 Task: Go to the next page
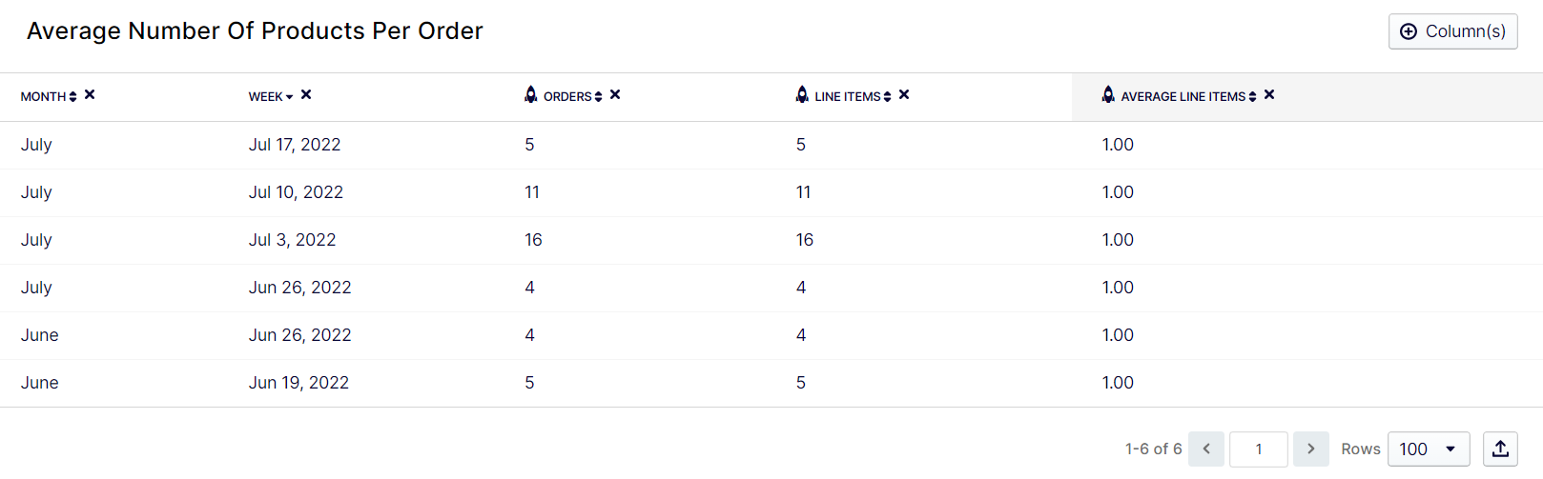1311,449
